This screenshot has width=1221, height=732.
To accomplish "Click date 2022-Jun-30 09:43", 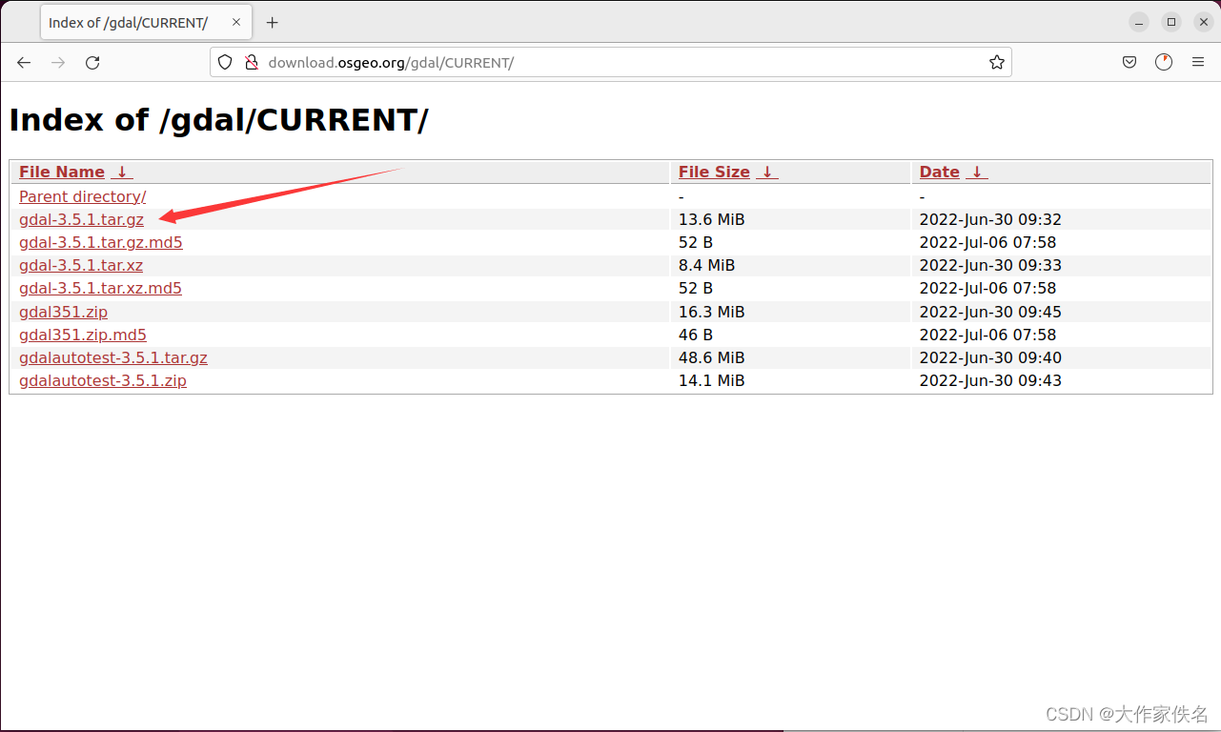I will click(990, 381).
